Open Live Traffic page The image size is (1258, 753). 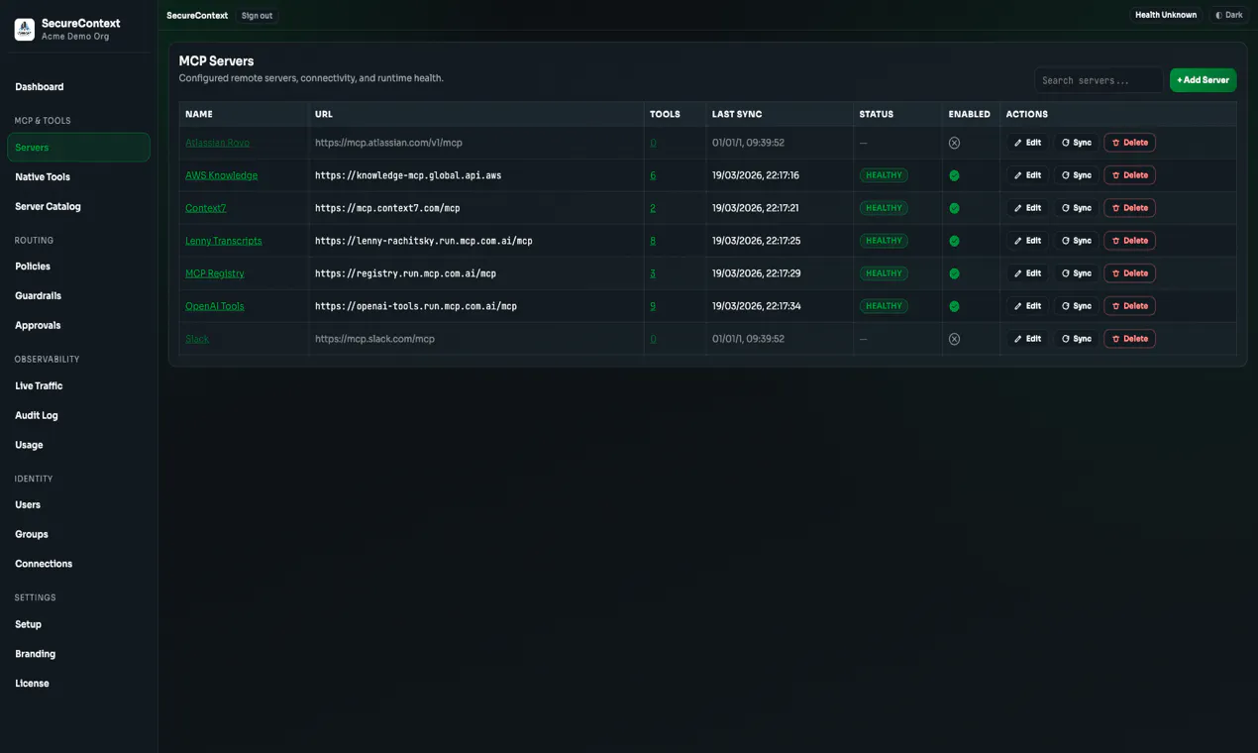click(39, 386)
